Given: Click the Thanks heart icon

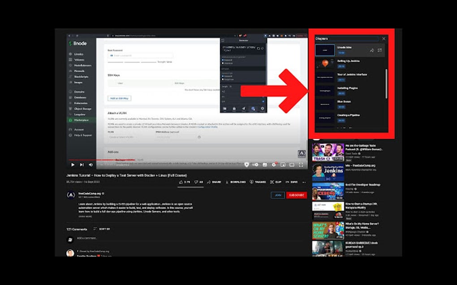Looking at the screenshot, I should [x=251, y=182].
